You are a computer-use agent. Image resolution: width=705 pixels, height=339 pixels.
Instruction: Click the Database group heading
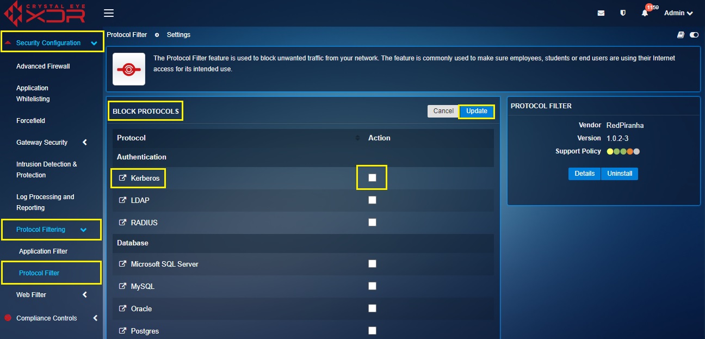(x=133, y=243)
